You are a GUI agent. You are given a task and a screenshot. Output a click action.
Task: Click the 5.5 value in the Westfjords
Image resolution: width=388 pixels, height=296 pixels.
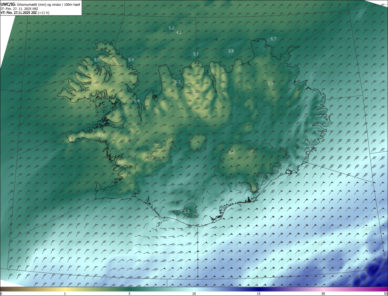[97, 60]
